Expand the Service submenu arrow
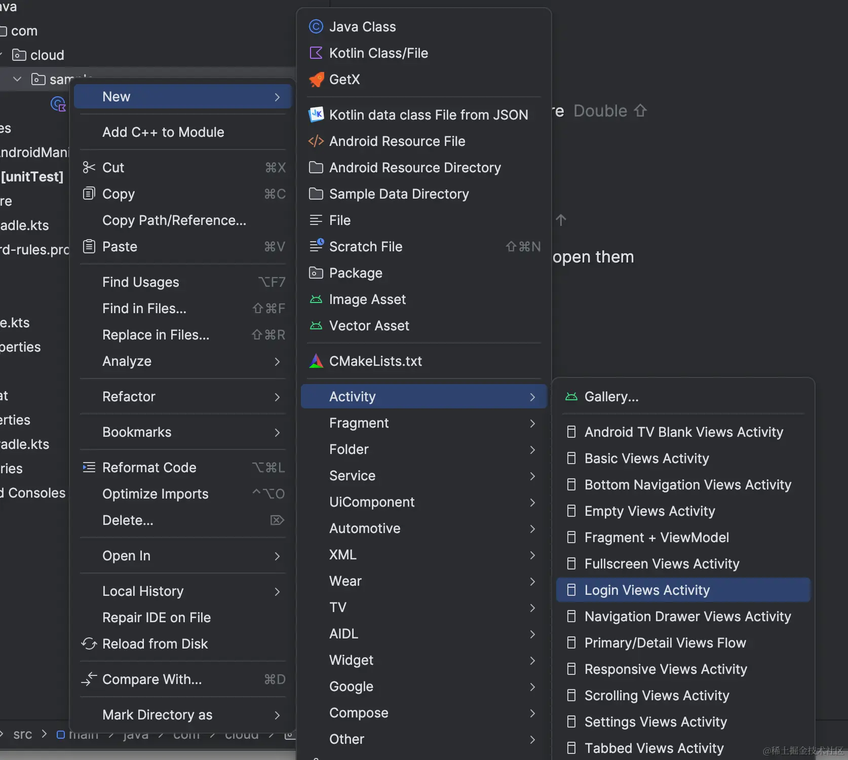848x760 pixels. pyautogui.click(x=532, y=476)
